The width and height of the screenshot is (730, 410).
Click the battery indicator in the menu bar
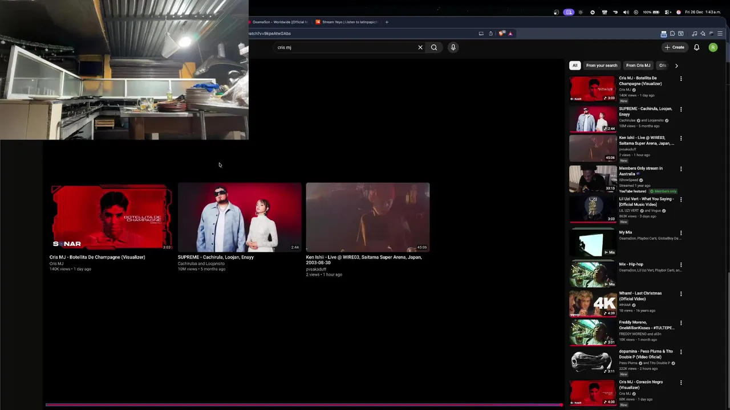click(651, 12)
